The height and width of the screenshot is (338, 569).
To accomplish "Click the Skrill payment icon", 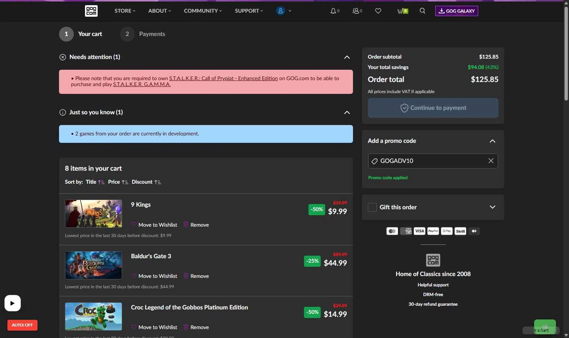I will tap(460, 231).
